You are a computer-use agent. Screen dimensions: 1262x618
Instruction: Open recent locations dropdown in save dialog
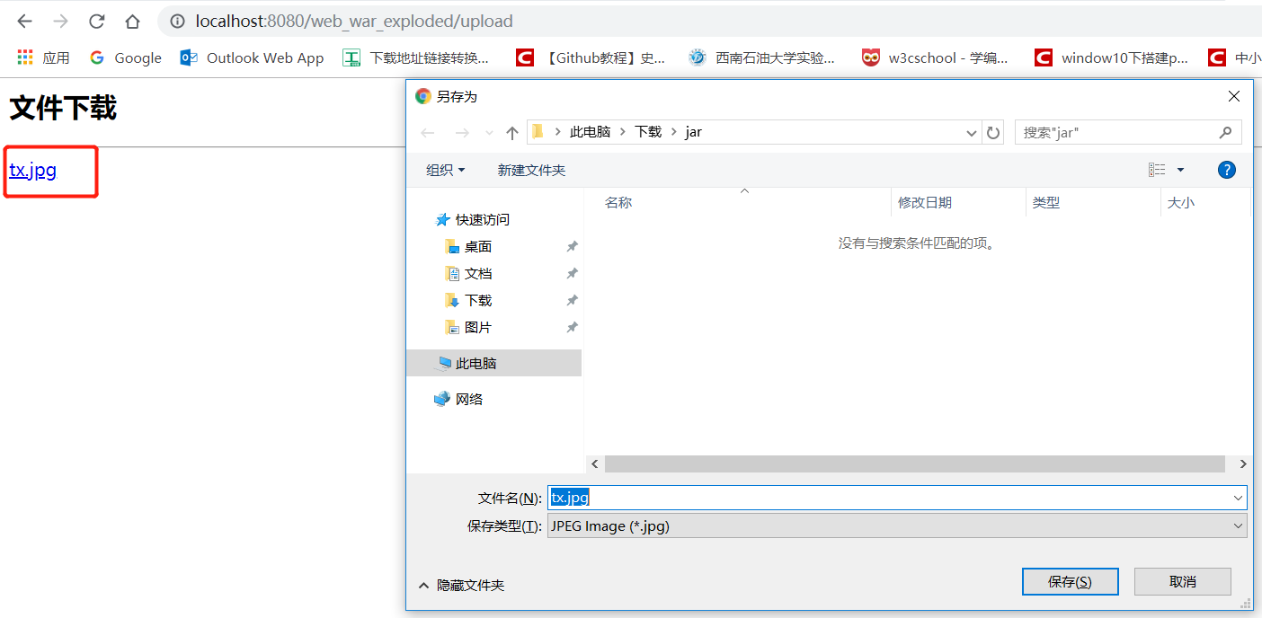tap(489, 133)
